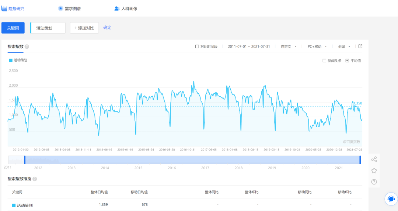
Task: Click the favorite star icon
Action: click(374, 170)
